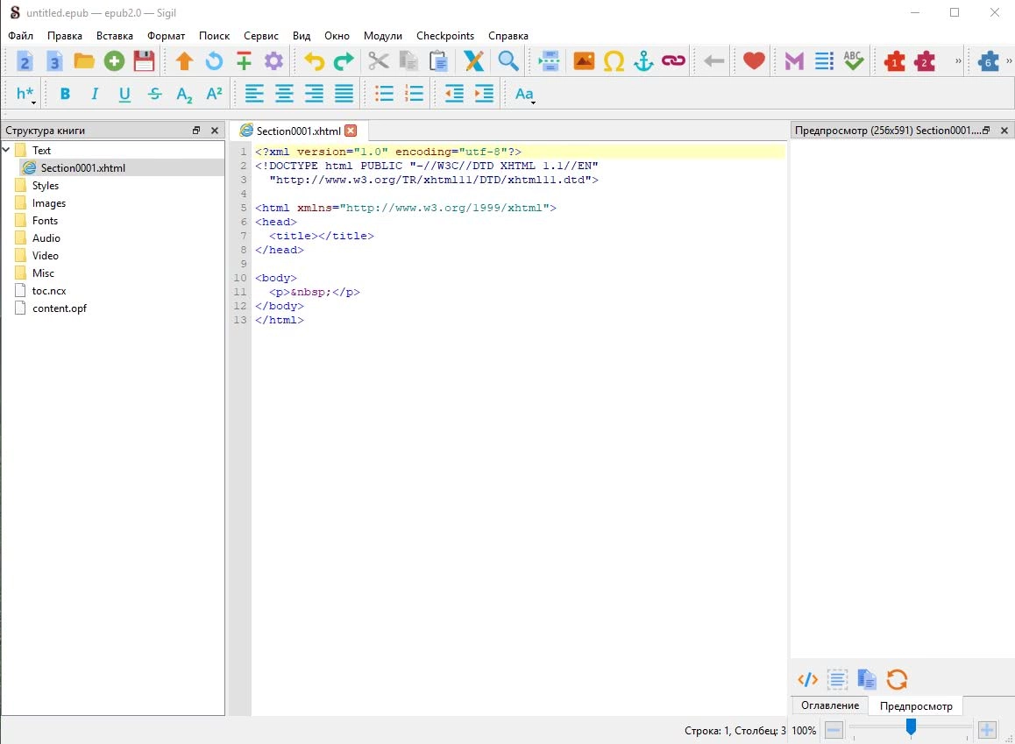
Task: Toggle strikethrough formatting
Action: 155,94
